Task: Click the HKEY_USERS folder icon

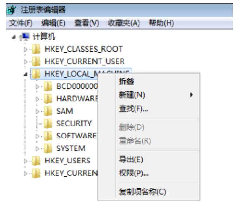Action: coord(36,161)
